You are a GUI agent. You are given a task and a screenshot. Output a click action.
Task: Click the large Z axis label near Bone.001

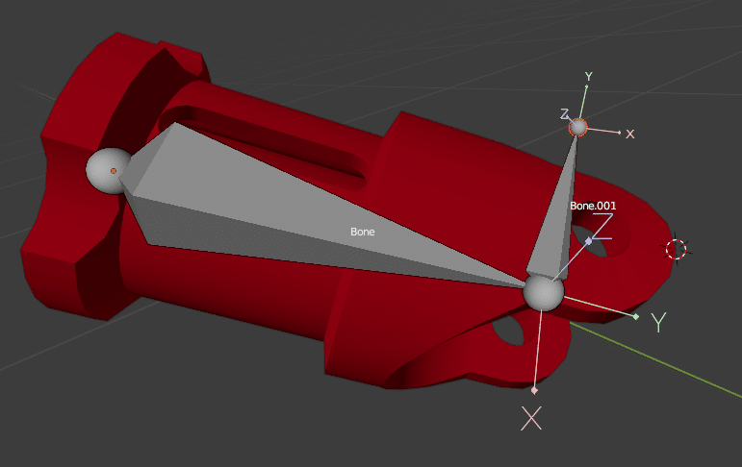(x=602, y=227)
